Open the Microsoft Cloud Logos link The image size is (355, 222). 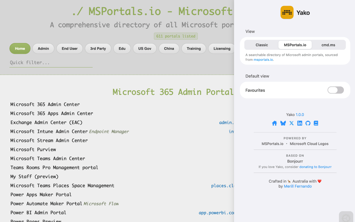309,144
